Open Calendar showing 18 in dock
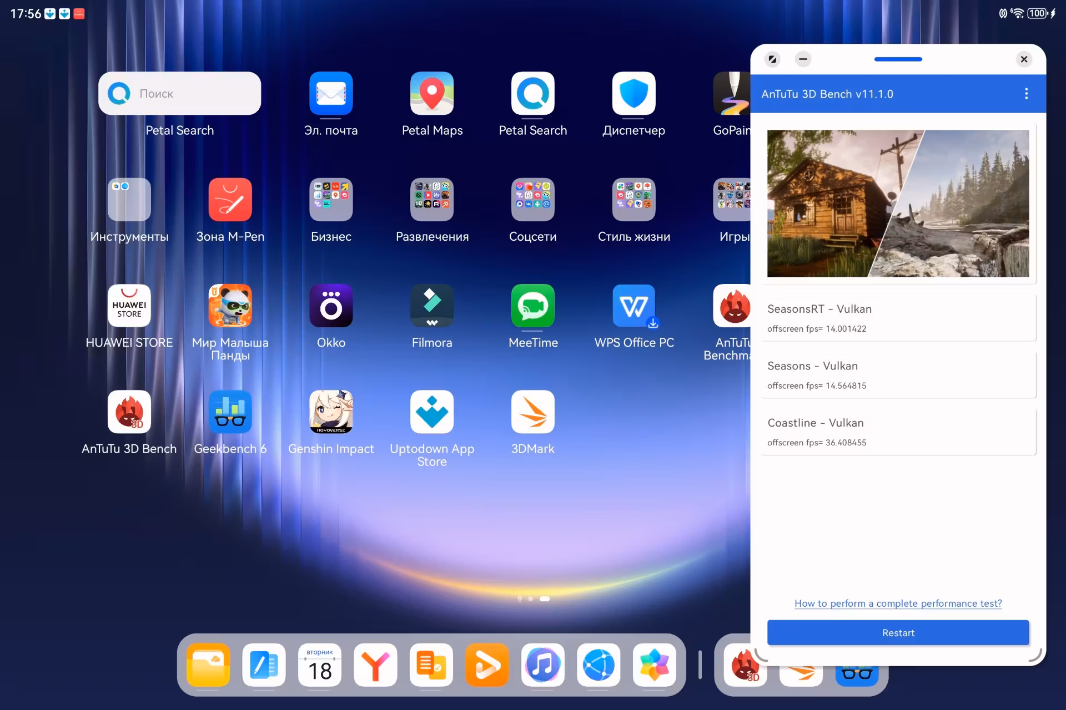 [320, 665]
